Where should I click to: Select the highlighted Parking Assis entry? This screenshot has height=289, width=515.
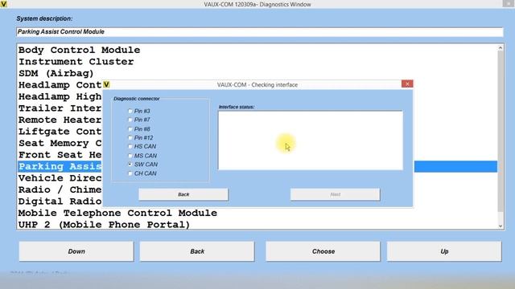[x=60, y=166]
